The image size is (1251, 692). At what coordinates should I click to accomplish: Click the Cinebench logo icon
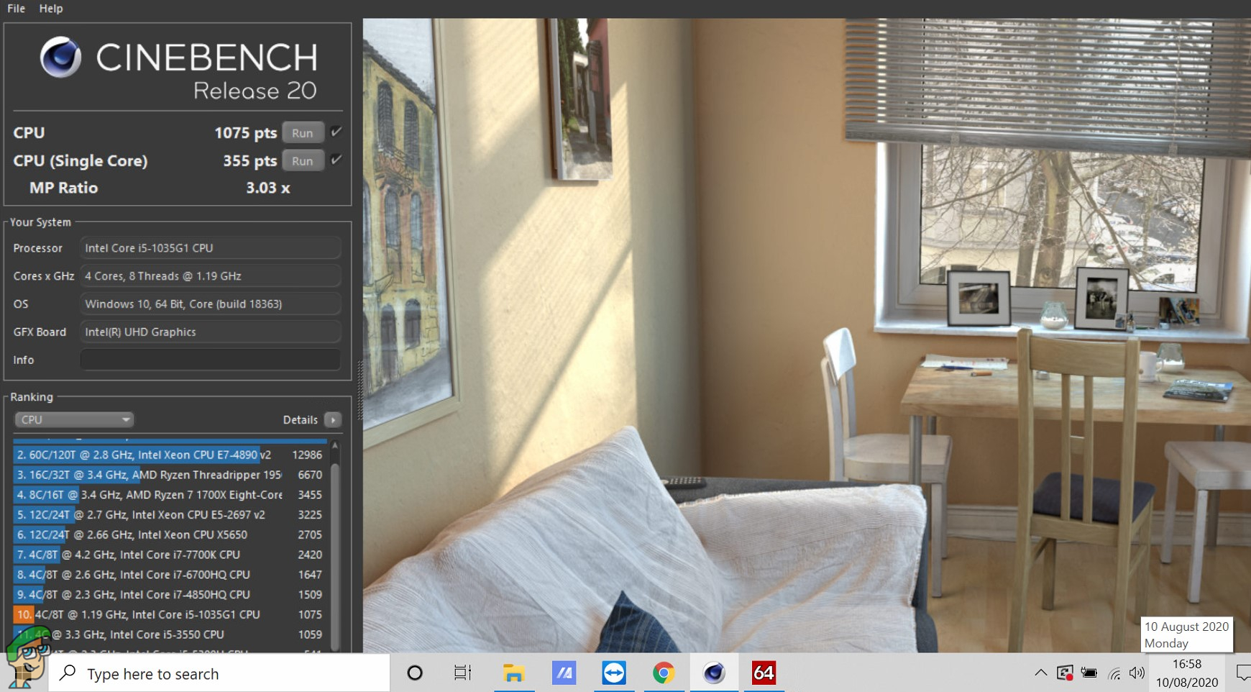60,57
